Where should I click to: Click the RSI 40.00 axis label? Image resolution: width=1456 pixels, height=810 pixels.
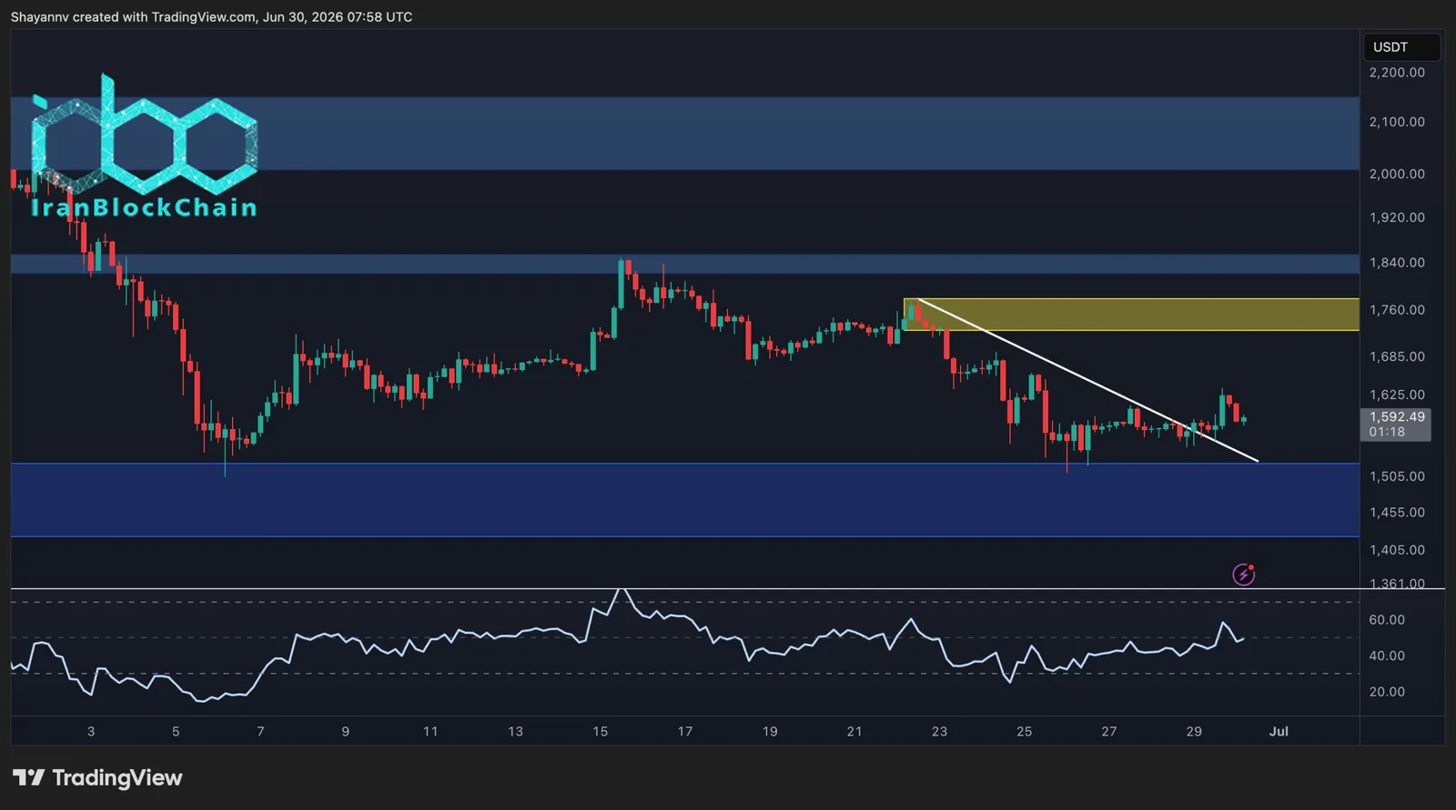click(x=1387, y=655)
